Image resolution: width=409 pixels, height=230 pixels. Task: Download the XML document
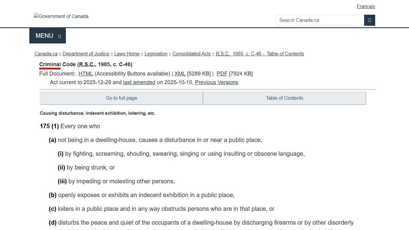click(x=180, y=73)
